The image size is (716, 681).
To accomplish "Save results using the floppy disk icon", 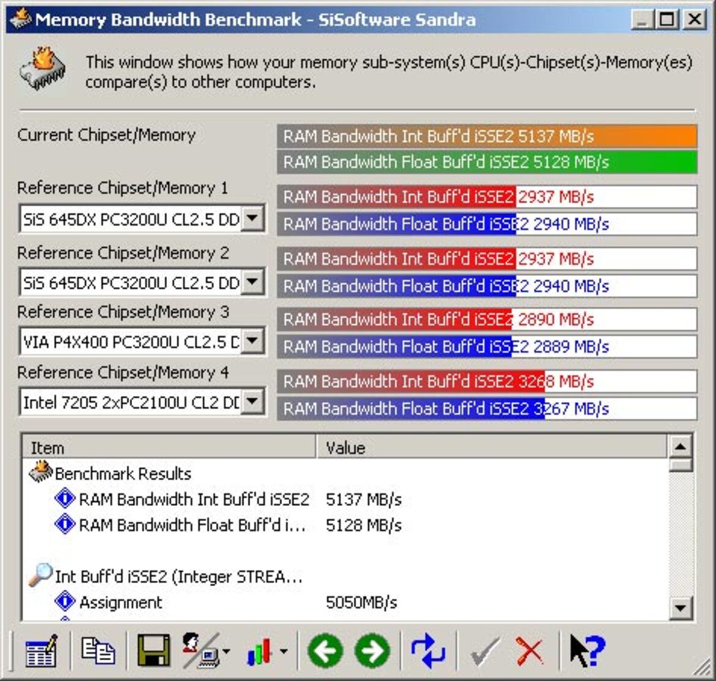I will [154, 650].
